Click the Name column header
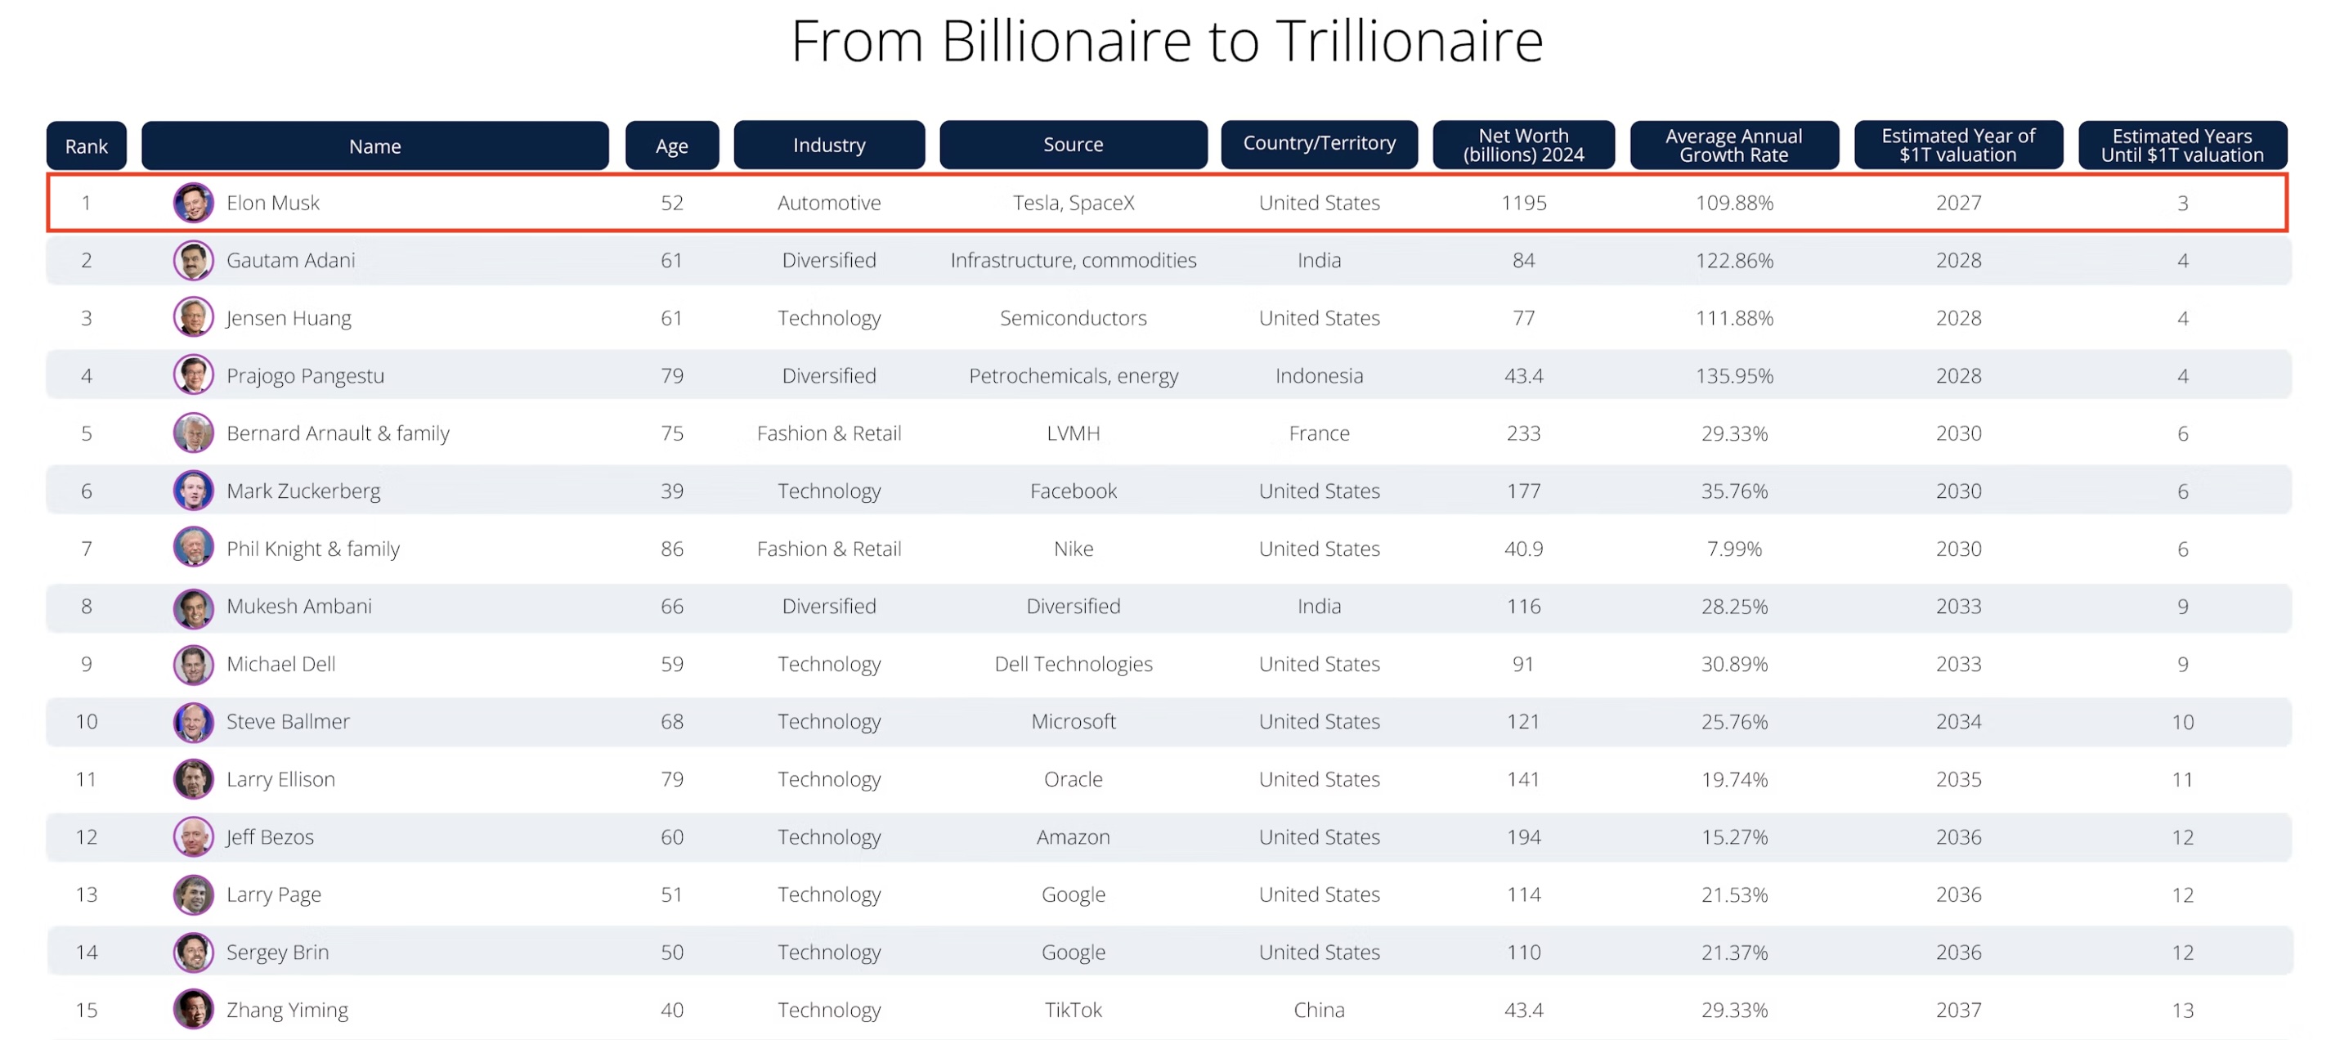Screen dimensions: 2340x1040 point(375,146)
